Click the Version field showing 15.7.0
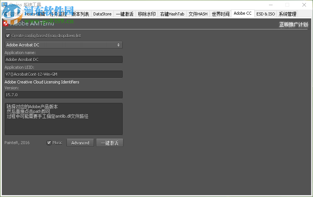The width and height of the screenshot is (313, 197). click(x=64, y=95)
